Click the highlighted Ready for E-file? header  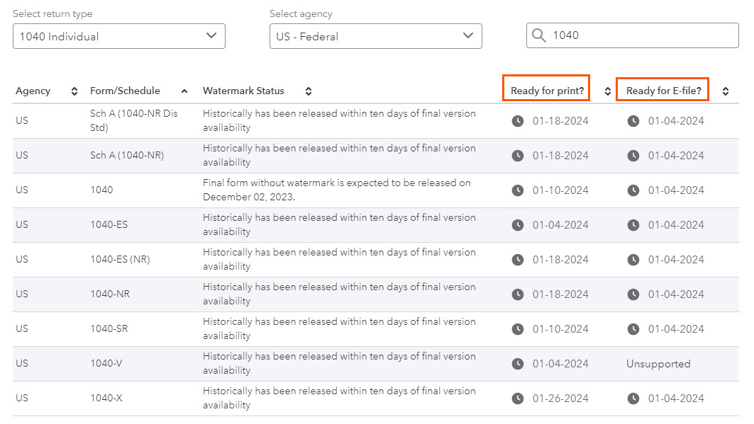(662, 89)
